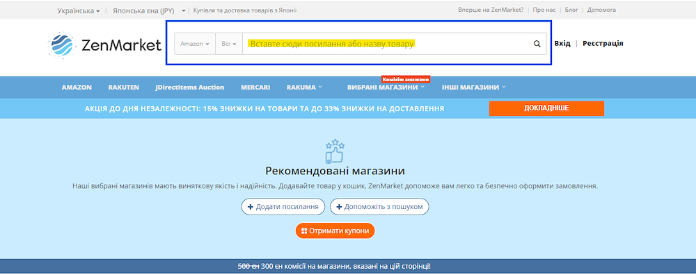Open the Всі category dropdown
Screen dimensions: 696x275
(229, 44)
